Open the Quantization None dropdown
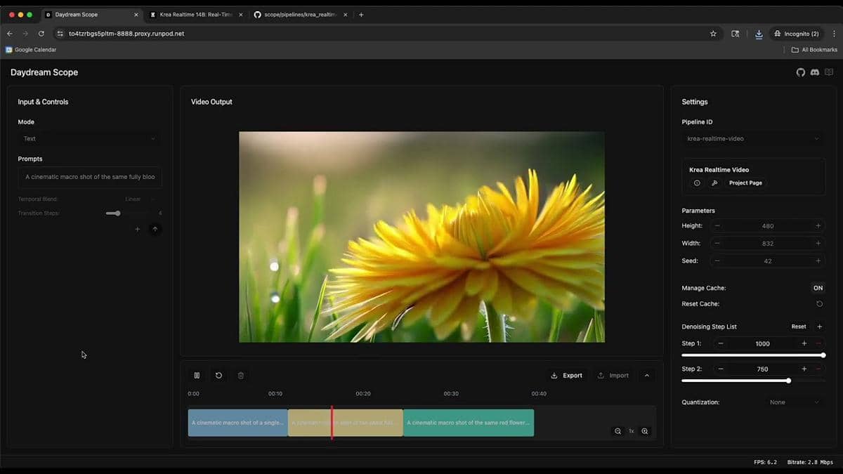 [x=792, y=401]
